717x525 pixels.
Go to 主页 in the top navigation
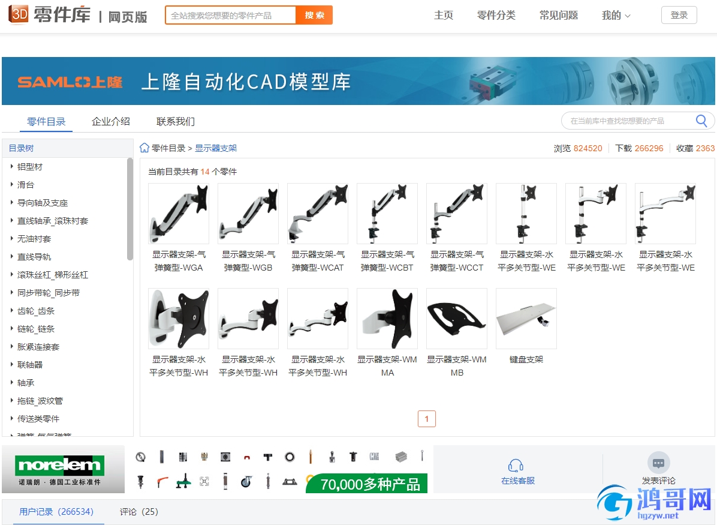click(444, 16)
